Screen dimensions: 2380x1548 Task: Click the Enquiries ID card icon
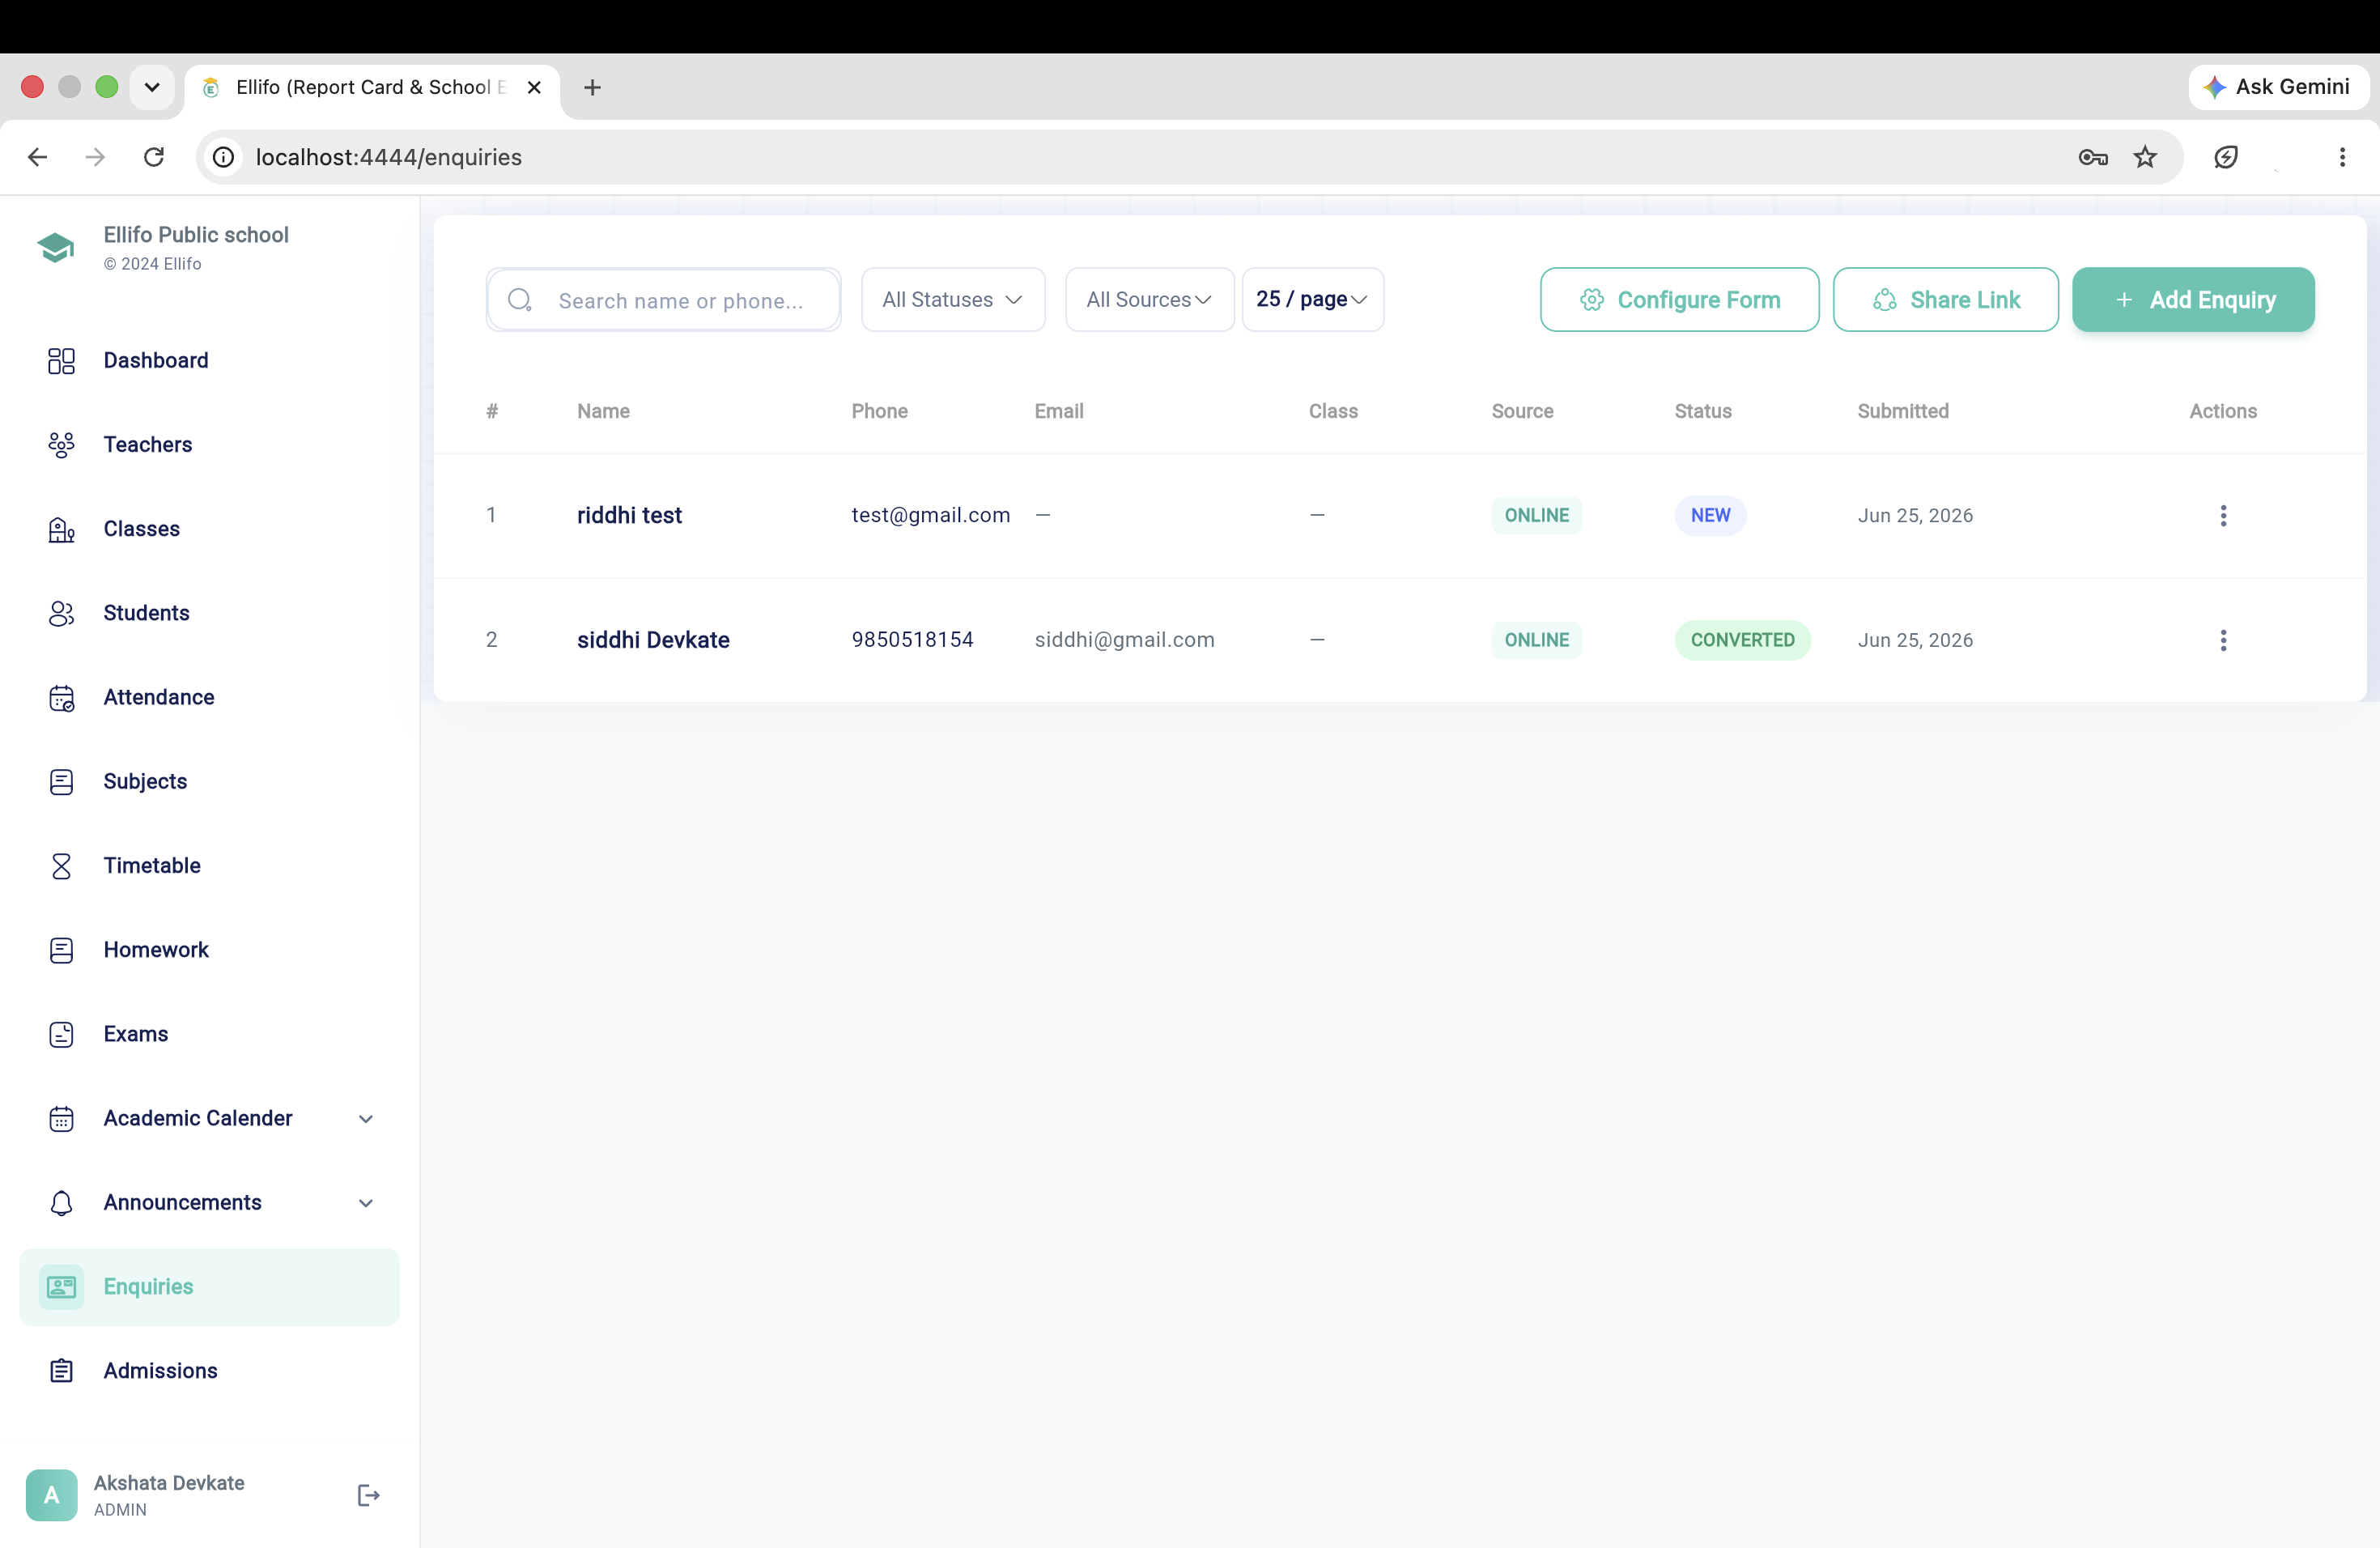pos(61,1287)
